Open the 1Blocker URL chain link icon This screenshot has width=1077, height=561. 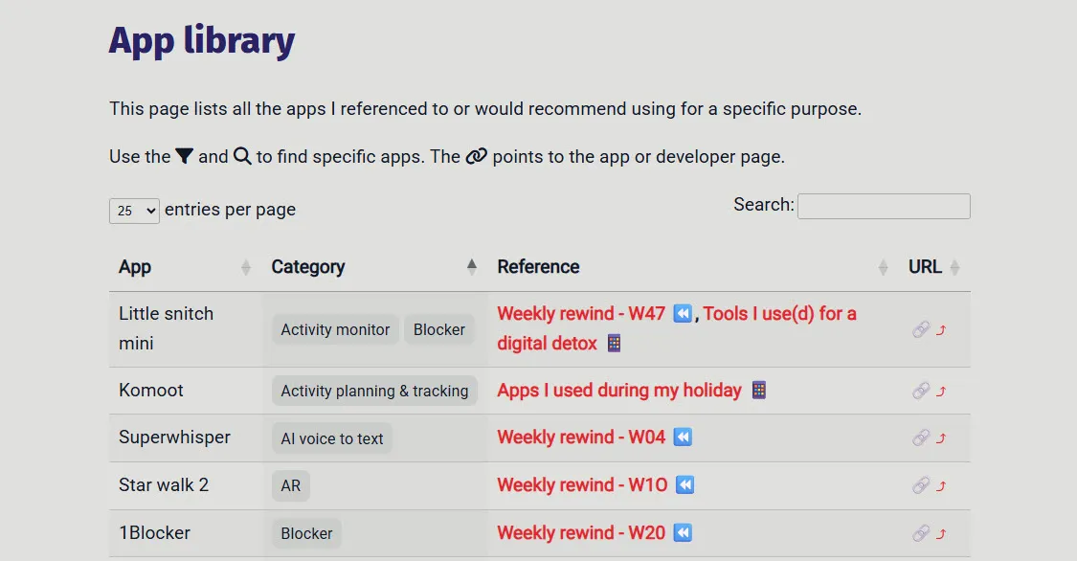pos(921,533)
